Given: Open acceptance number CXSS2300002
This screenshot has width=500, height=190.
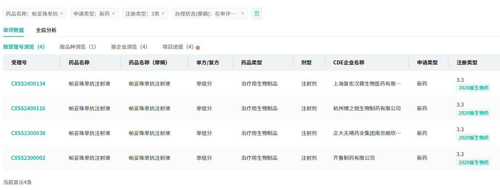Looking at the screenshot, I should click(28, 158).
